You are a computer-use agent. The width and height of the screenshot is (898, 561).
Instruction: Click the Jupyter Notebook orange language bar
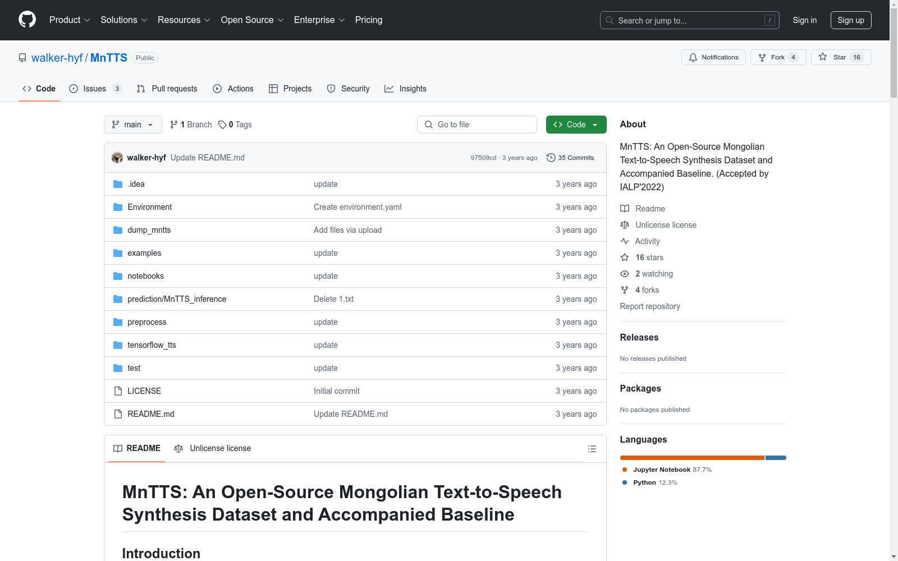(x=692, y=458)
